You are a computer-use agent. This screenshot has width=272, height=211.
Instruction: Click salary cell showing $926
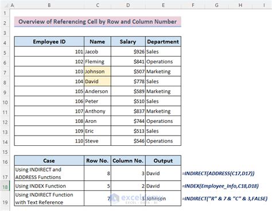128,51
